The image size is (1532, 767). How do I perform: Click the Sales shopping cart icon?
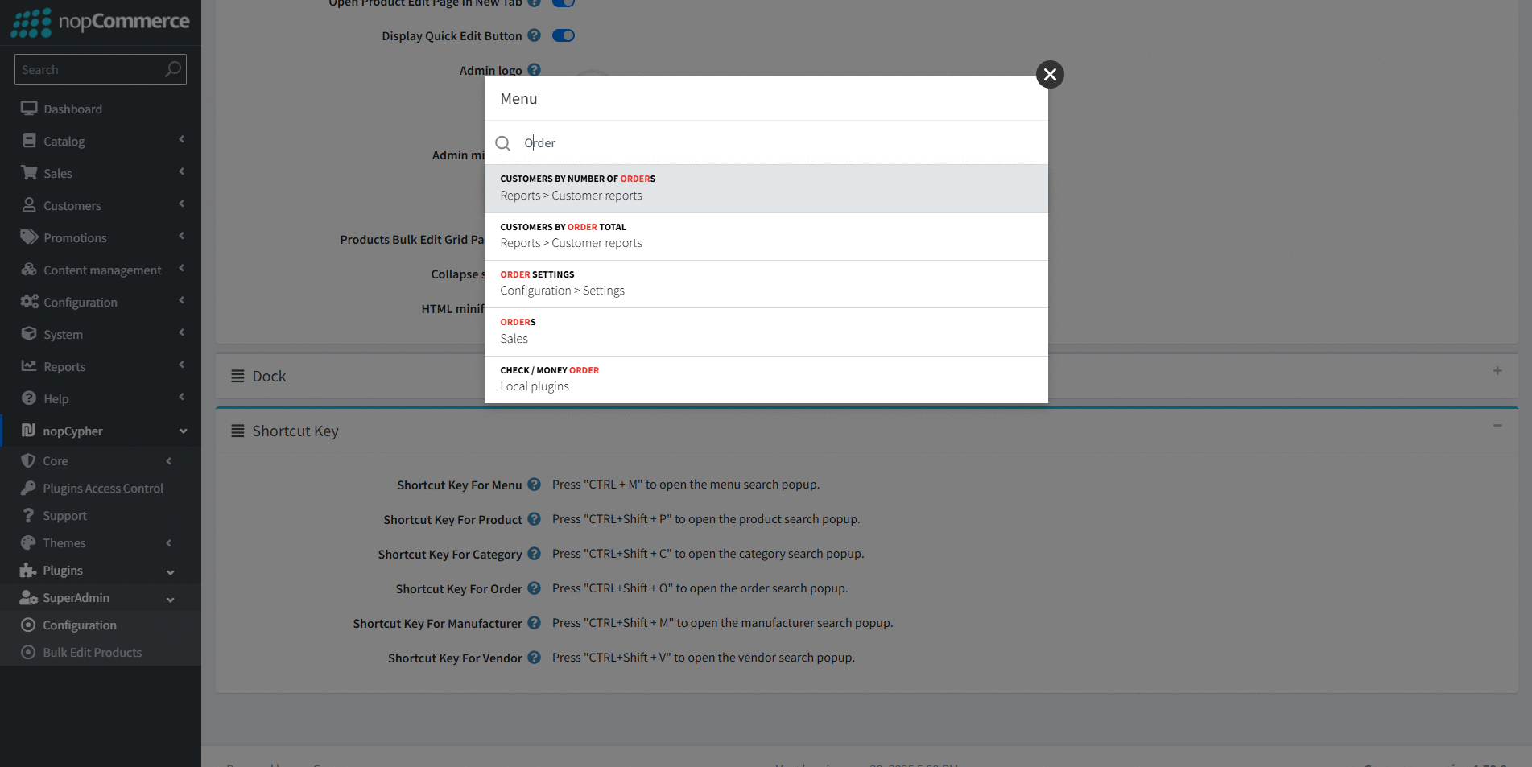(x=29, y=172)
